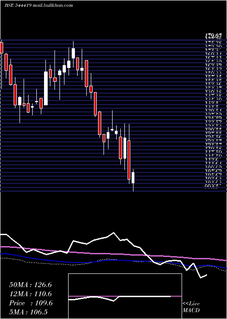Click the tall white candle body in the chart

click(x=46, y=88)
